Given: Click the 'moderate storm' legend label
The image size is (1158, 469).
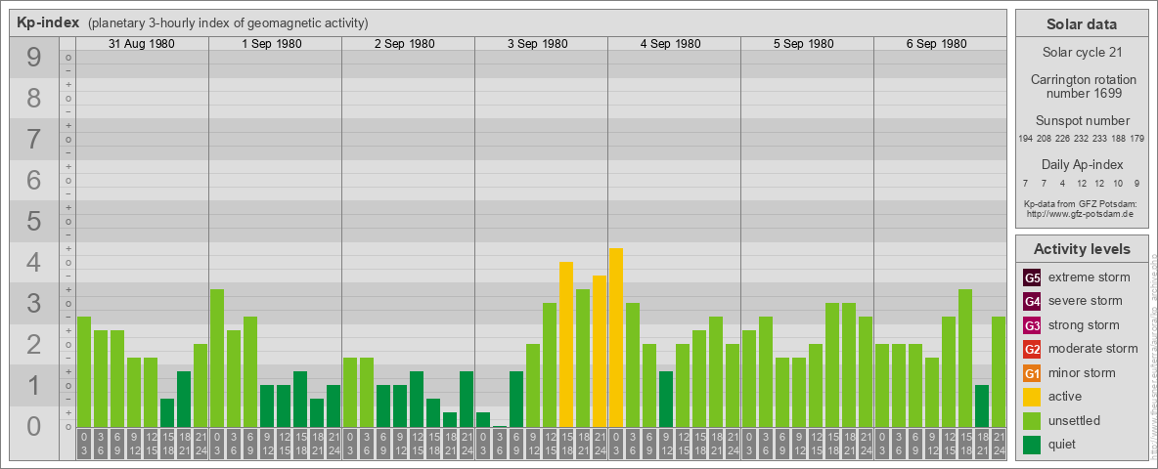Looking at the screenshot, I should [x=1093, y=349].
